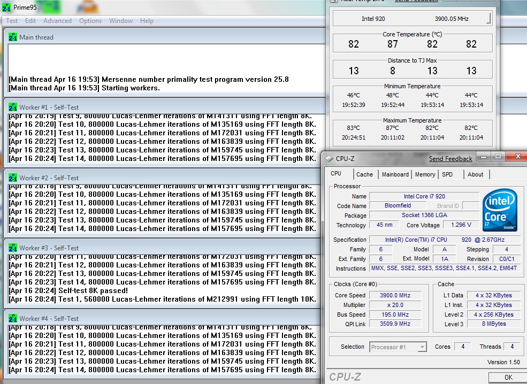Click the 195.0 MHz bus speed field
The width and height of the screenshot is (527, 384).
tap(395, 314)
